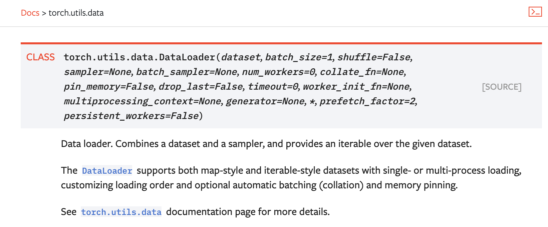Click the multiprocessing_context=None parameter

pyautogui.click(x=143, y=101)
